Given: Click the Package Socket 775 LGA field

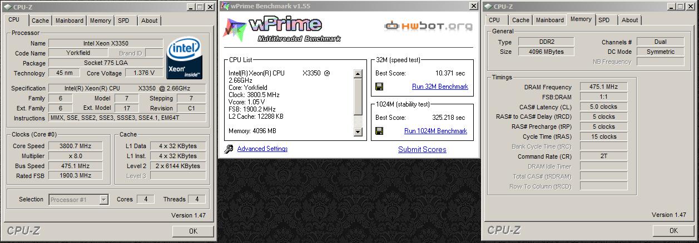Looking at the screenshot, I should pos(106,63).
